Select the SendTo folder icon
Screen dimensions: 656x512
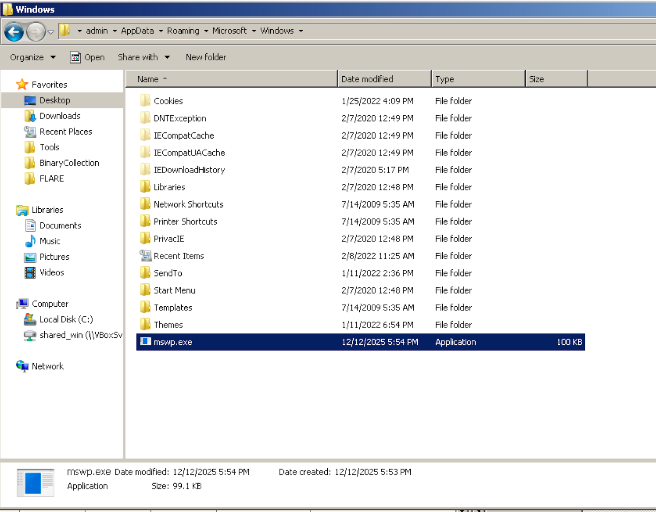(x=145, y=273)
